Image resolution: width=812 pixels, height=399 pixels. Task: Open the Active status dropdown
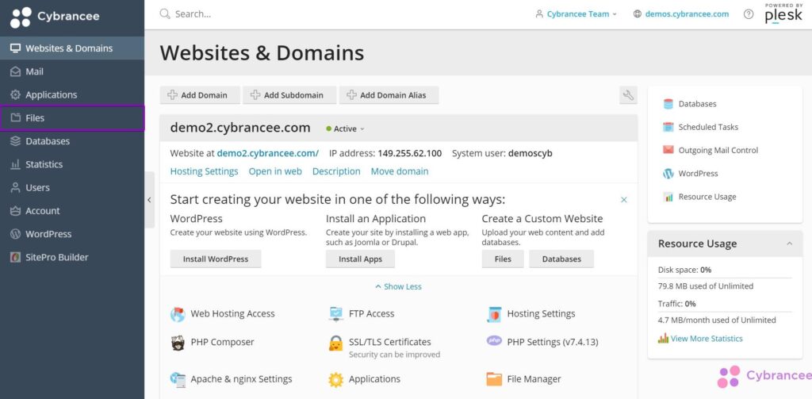(346, 129)
